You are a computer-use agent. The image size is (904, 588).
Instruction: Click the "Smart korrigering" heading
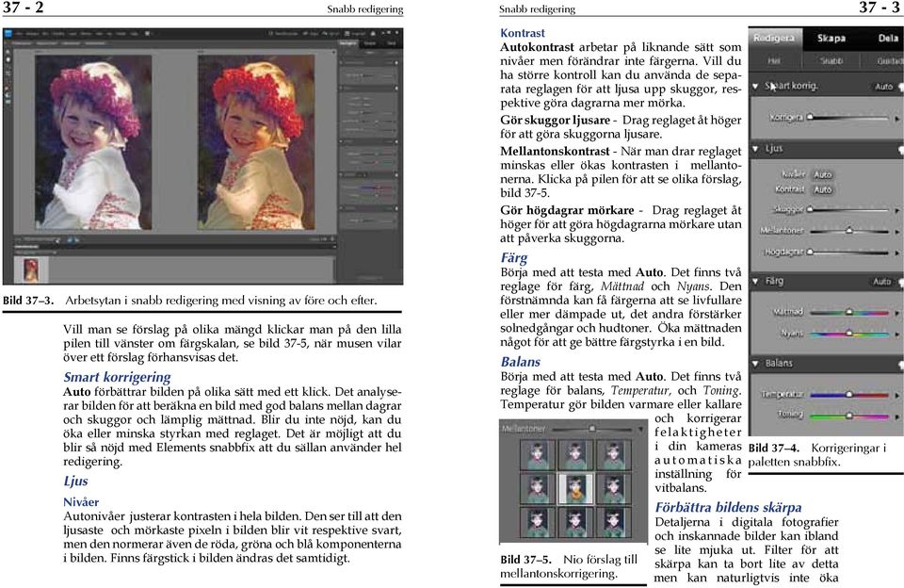coord(117,377)
